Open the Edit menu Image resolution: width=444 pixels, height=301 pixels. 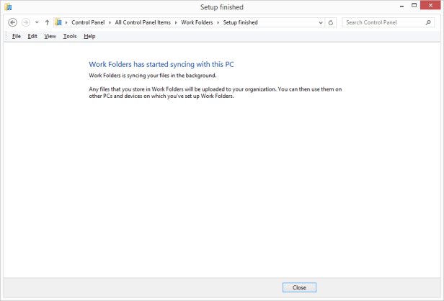[32, 36]
